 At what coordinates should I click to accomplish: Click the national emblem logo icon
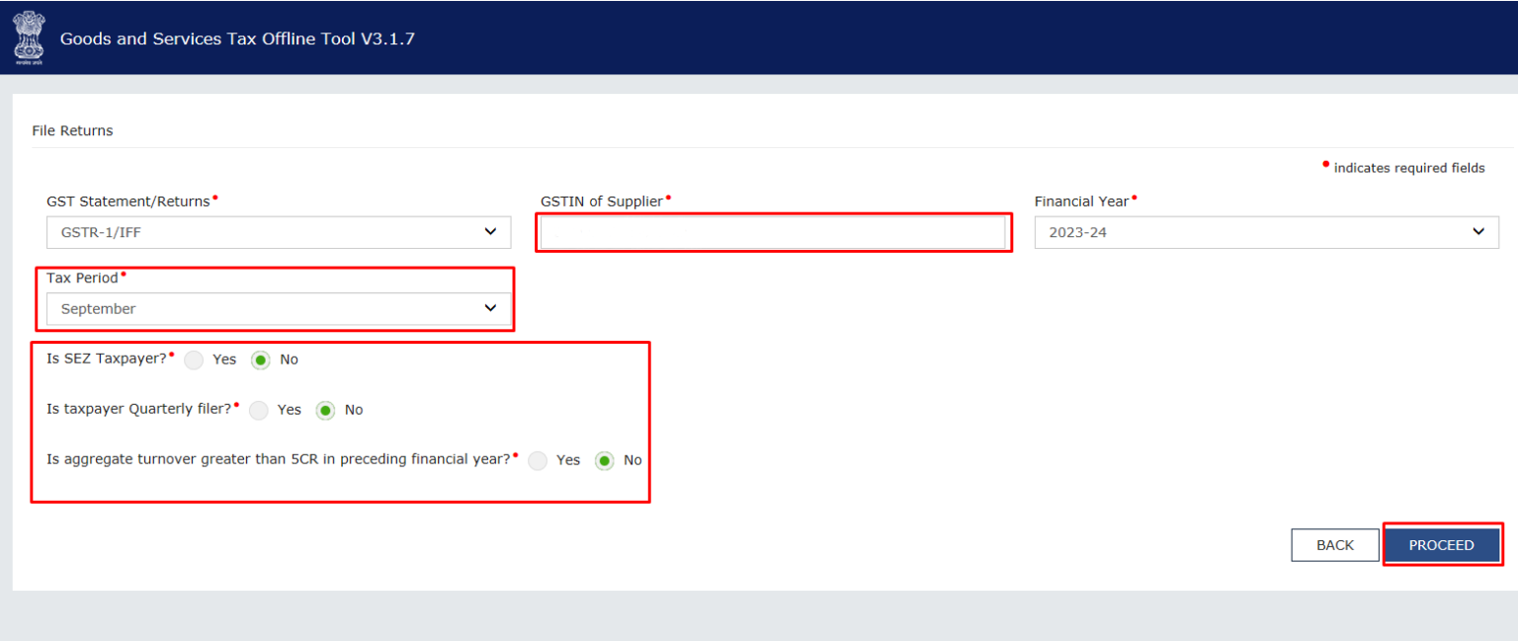28,38
